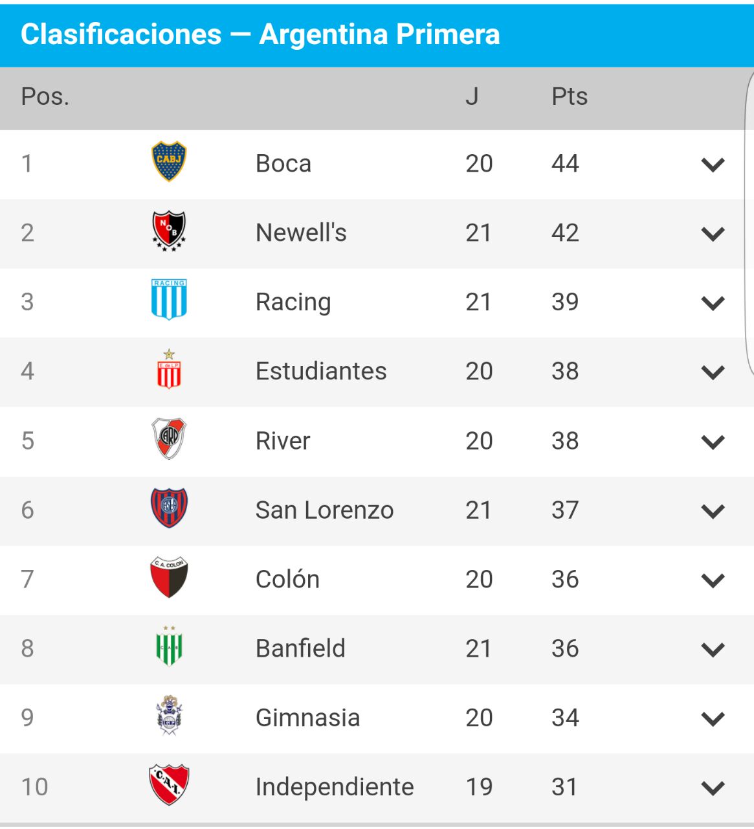The height and width of the screenshot is (829, 754).
Task: Select the Racing club shield icon
Action: (169, 300)
